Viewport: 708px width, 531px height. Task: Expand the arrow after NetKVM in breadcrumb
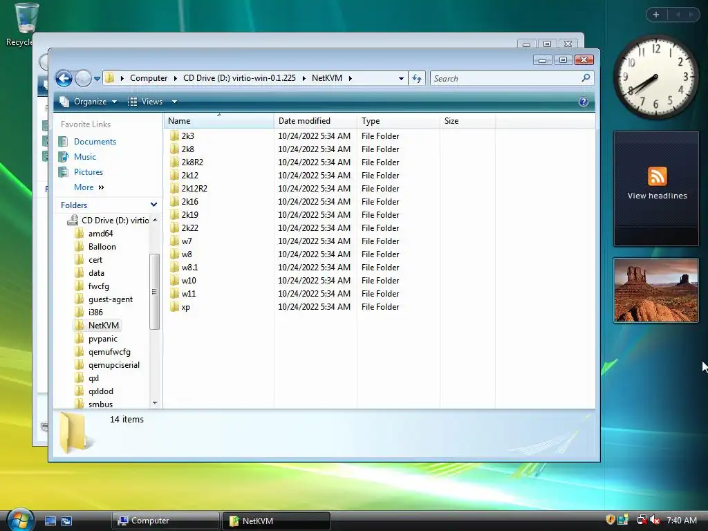[350, 78]
